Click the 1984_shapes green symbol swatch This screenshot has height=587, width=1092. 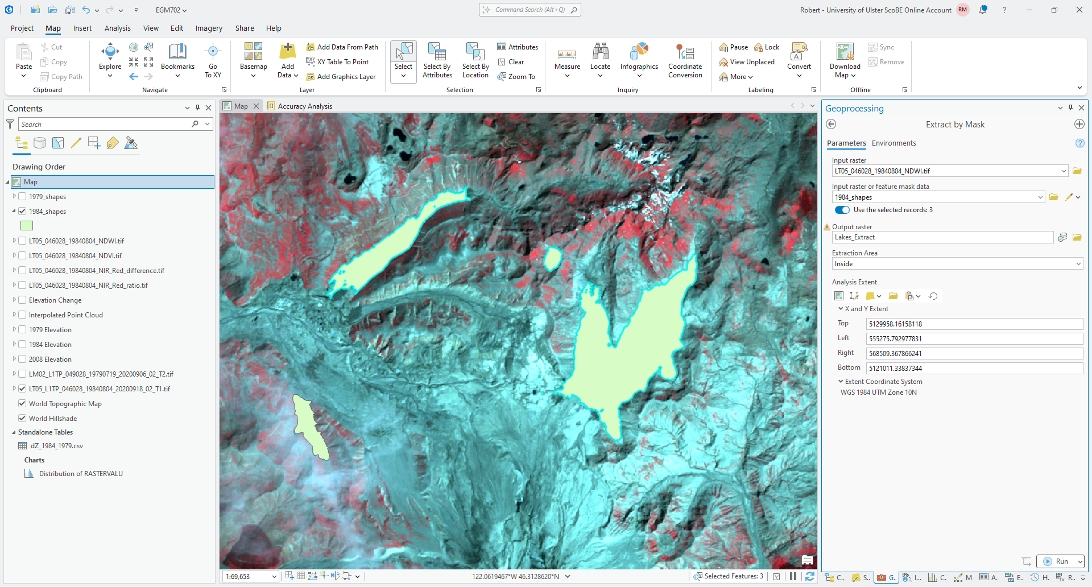(27, 226)
